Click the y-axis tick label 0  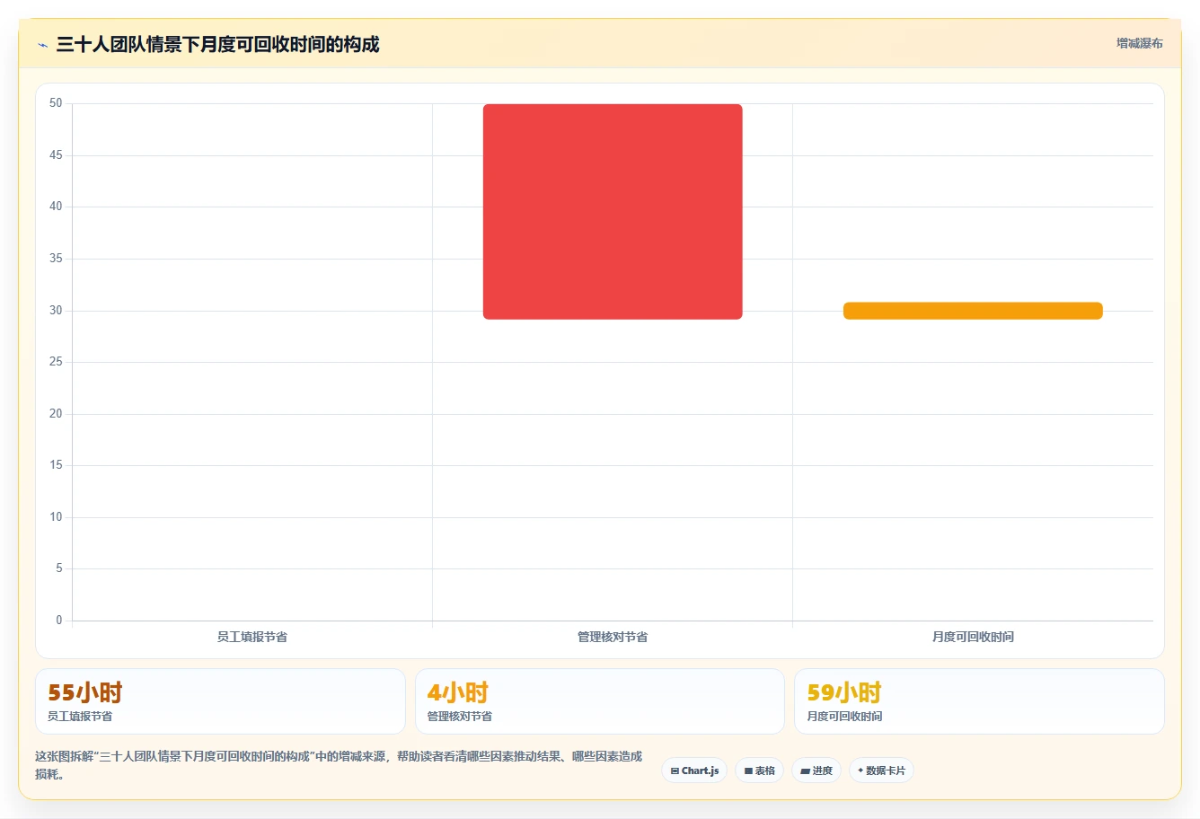click(x=59, y=621)
